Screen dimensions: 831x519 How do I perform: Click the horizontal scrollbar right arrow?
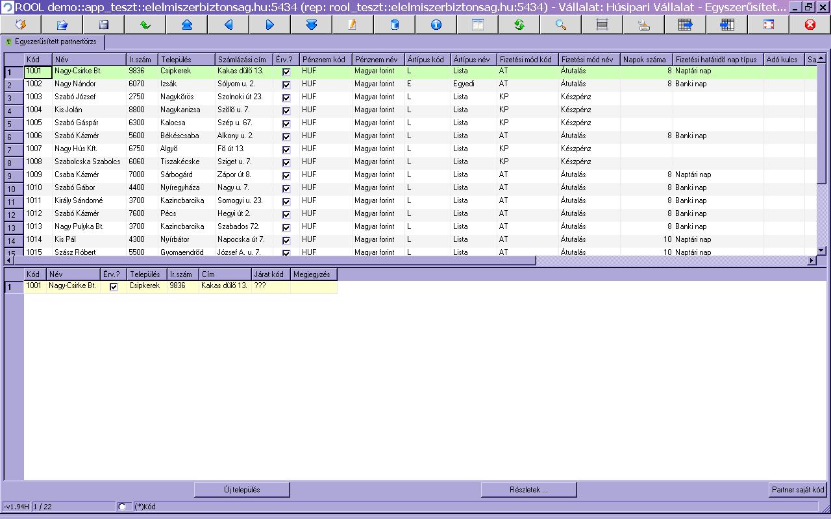(812, 260)
